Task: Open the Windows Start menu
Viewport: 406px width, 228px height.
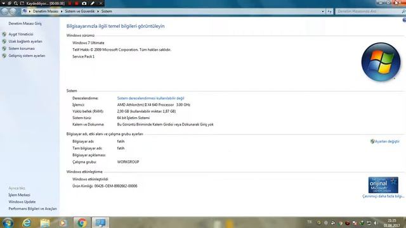Action: click(x=8, y=222)
